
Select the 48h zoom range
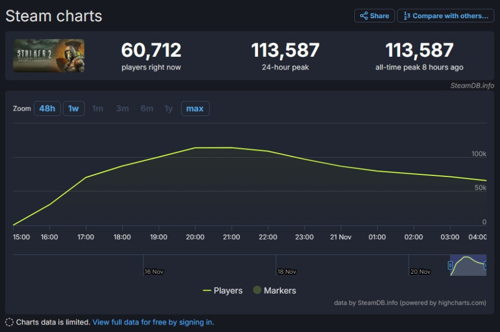click(x=47, y=109)
